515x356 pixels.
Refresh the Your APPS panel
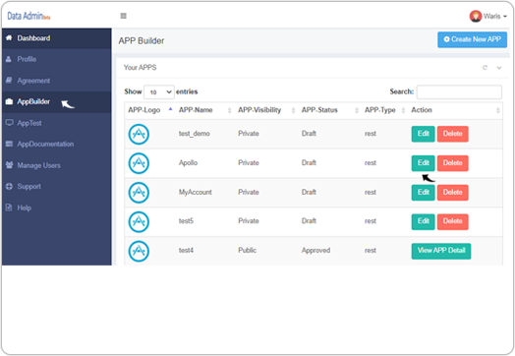point(485,68)
